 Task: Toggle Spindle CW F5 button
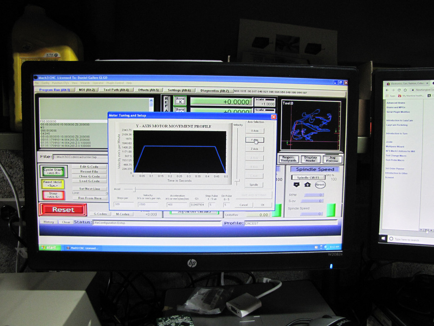(x=308, y=177)
